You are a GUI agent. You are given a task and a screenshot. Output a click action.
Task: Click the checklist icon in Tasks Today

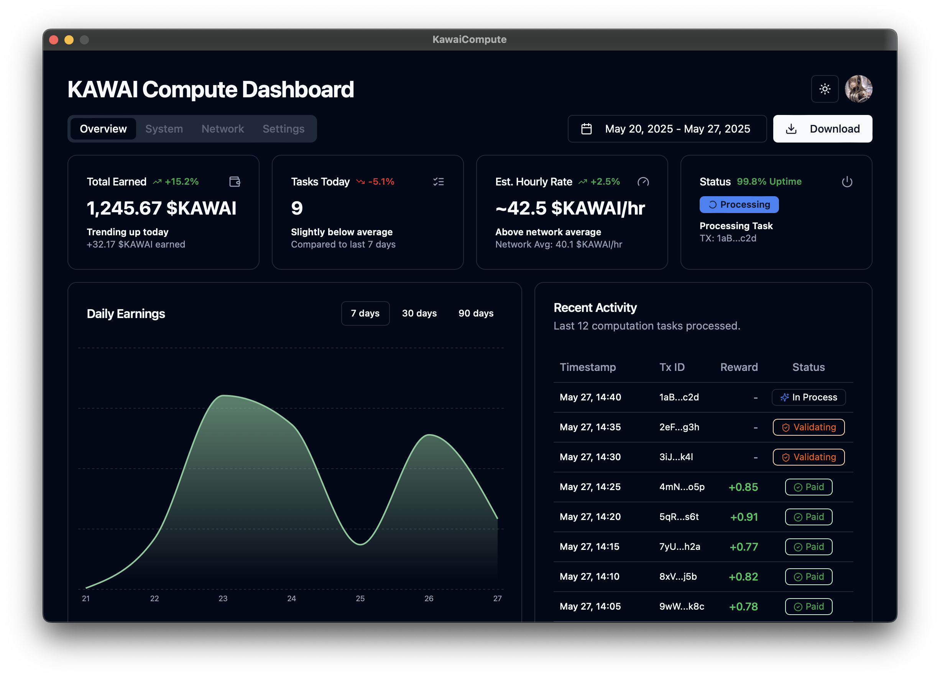pos(439,182)
